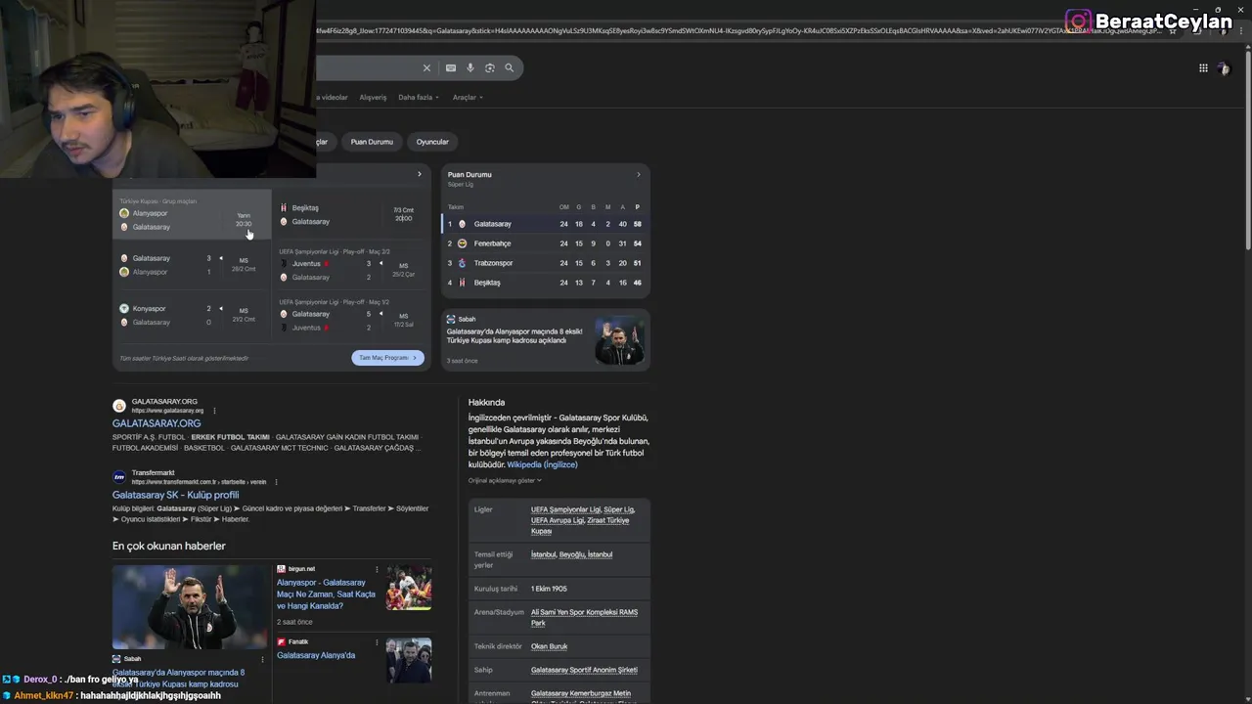Open GALATASARAY.ORG result title

156,423
